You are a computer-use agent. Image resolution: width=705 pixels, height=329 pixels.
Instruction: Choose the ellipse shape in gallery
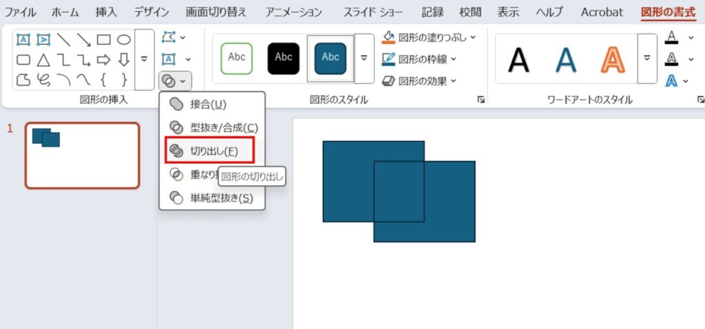124,39
